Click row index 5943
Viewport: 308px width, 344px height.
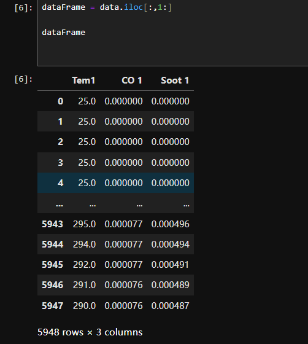pos(52,224)
